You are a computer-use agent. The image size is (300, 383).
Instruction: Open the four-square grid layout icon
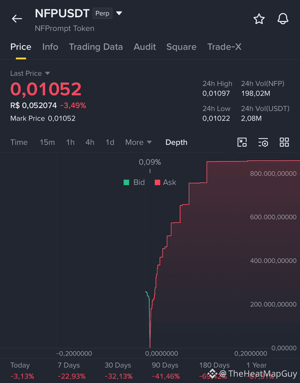[284, 142]
